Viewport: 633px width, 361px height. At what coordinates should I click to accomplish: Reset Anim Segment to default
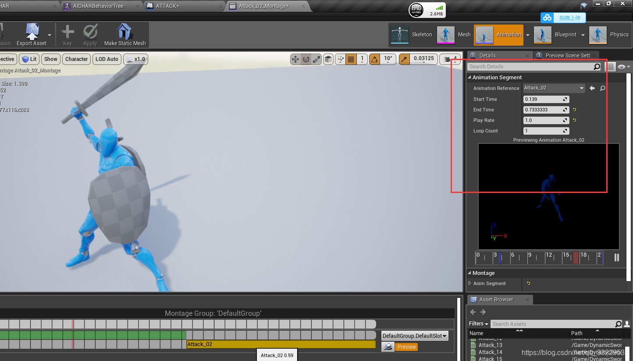[x=528, y=283]
